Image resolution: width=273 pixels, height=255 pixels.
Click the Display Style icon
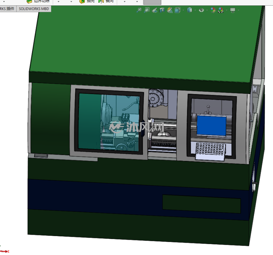pos(190,10)
